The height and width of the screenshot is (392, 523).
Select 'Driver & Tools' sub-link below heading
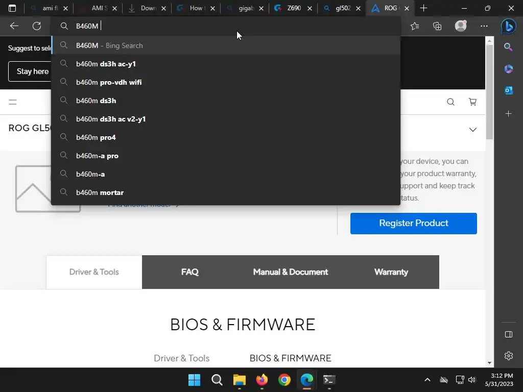[182, 358]
